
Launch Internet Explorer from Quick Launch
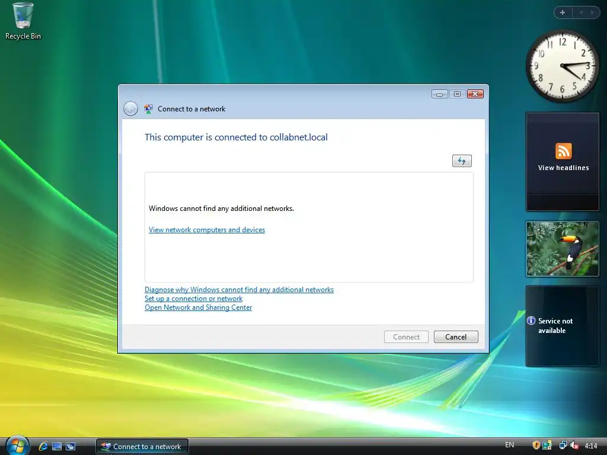[x=43, y=446]
